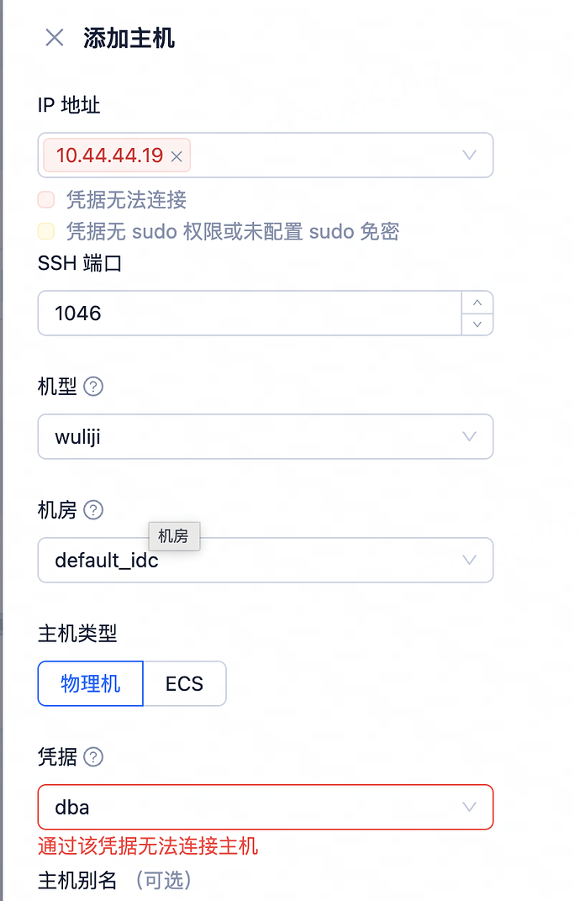Click the 添加主机 panel title

click(129, 38)
